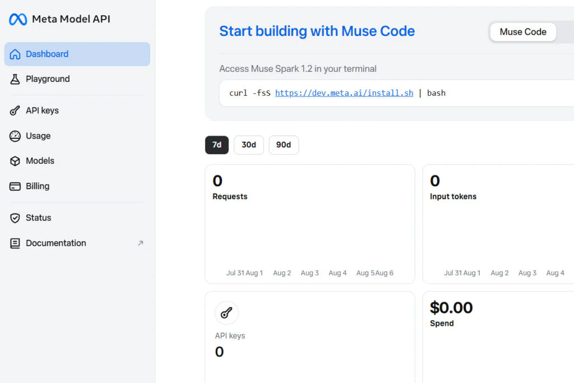574x383 pixels.
Task: Click the Billing card icon
Action: point(15,186)
